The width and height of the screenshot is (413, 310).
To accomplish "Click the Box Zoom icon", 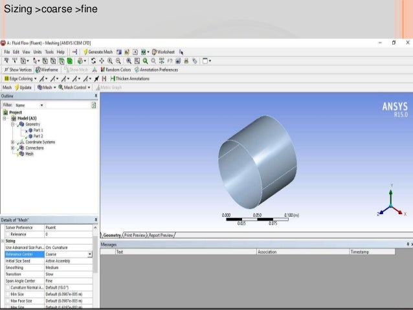I will [x=118, y=61].
